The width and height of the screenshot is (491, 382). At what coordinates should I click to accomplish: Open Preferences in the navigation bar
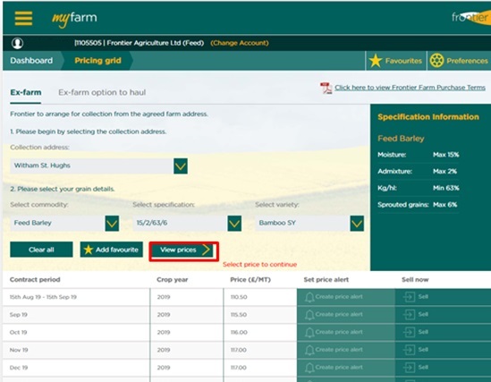(x=459, y=61)
